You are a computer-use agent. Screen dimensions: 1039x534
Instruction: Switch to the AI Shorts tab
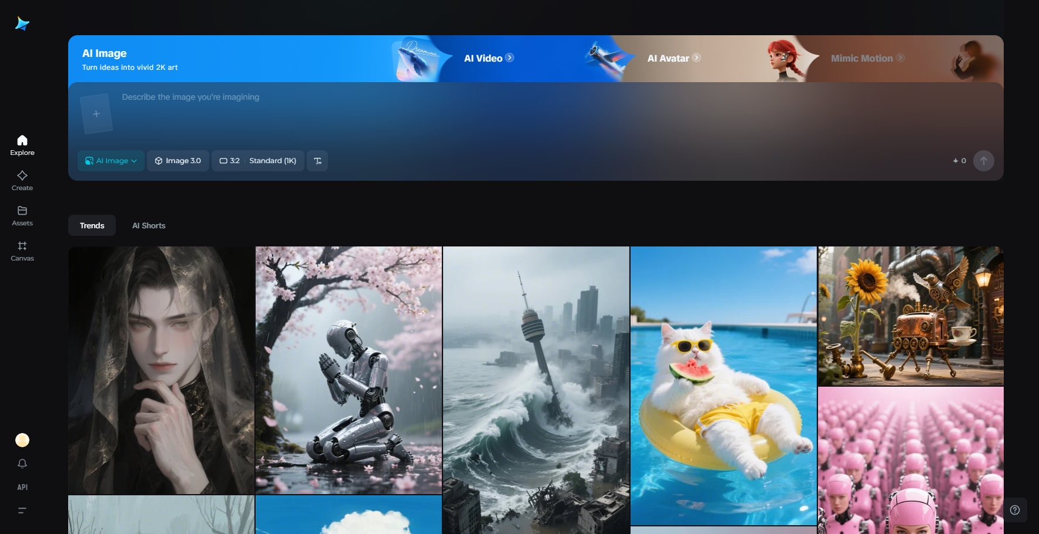point(149,225)
